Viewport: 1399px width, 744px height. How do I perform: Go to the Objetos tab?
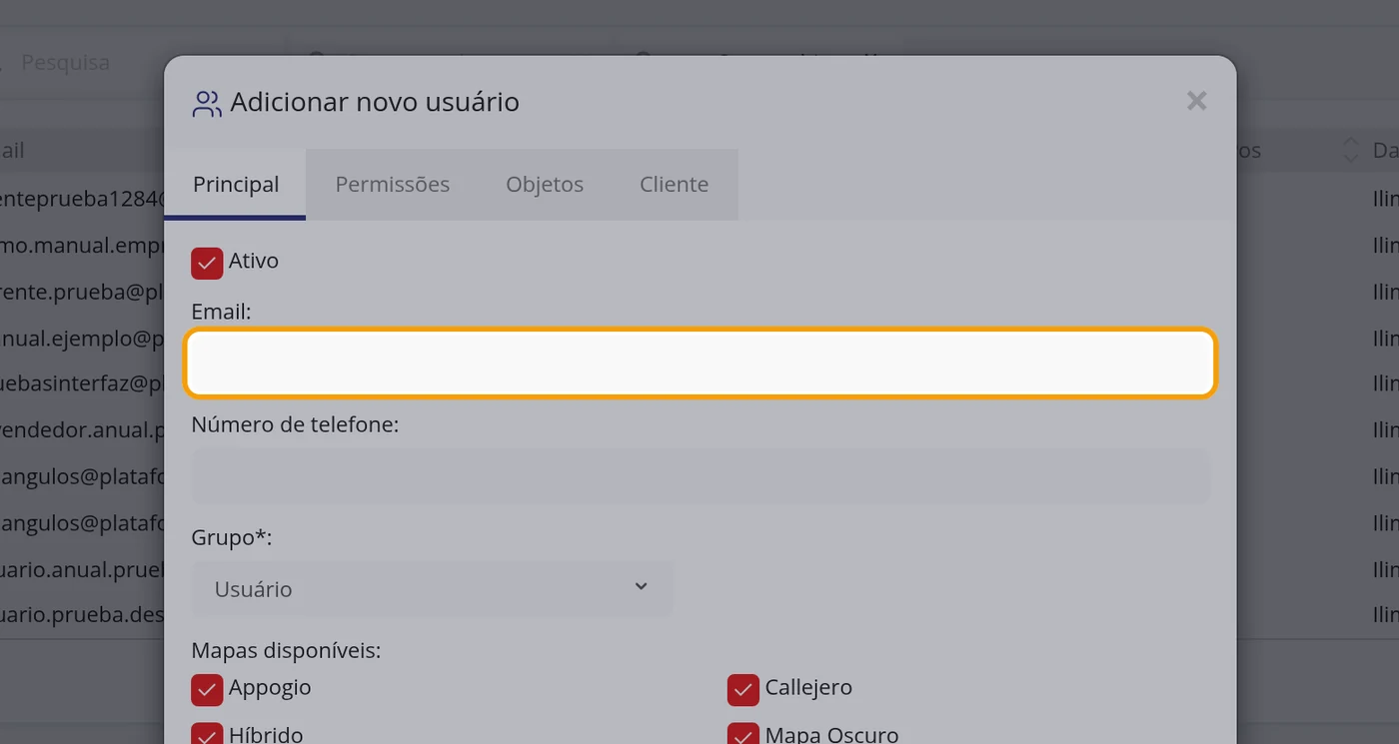coord(545,184)
